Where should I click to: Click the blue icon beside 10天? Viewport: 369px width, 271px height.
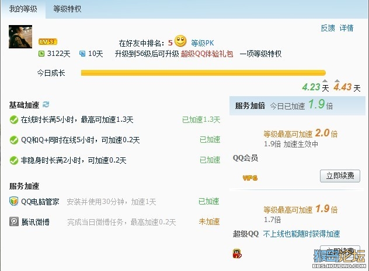tap(82, 54)
